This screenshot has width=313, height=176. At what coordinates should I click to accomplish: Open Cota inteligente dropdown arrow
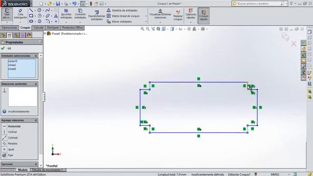pos(21,22)
